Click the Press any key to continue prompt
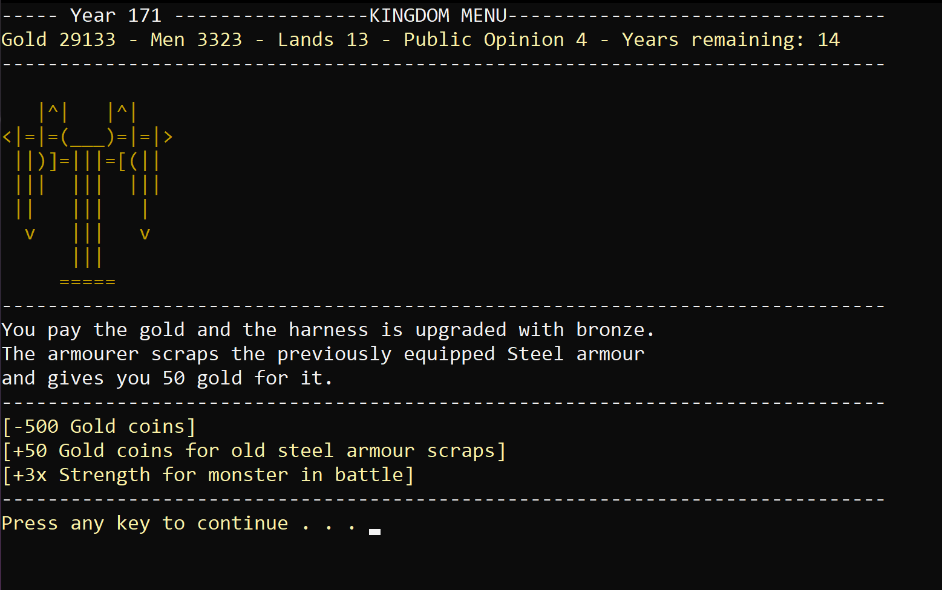The image size is (942, 590). point(180,524)
